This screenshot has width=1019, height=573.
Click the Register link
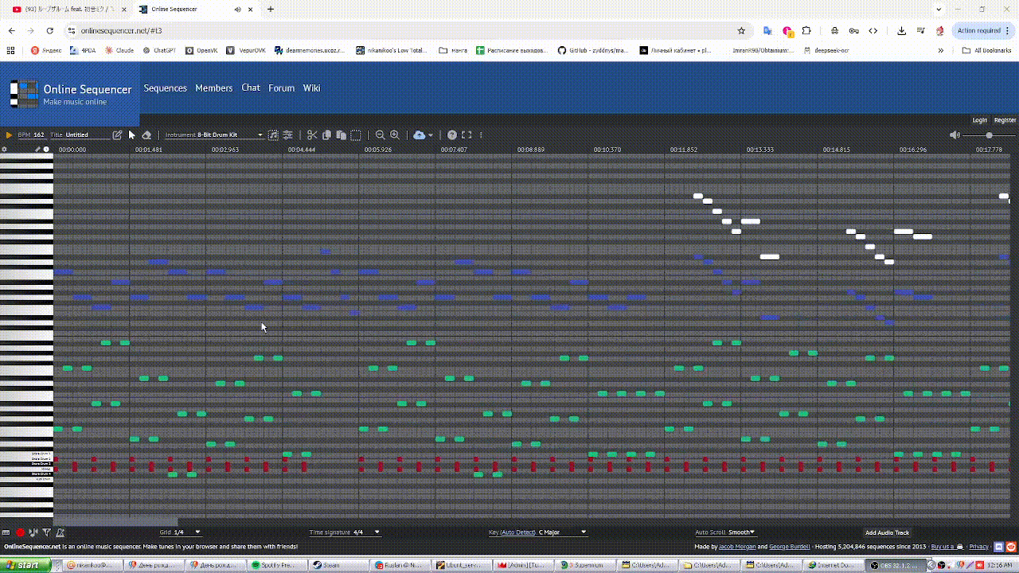(x=1005, y=120)
